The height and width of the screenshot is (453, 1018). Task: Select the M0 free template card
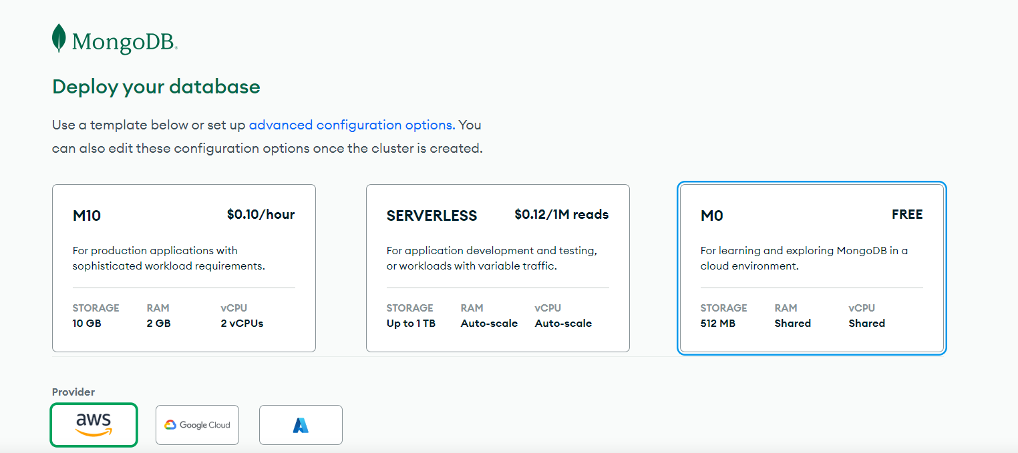(x=812, y=268)
